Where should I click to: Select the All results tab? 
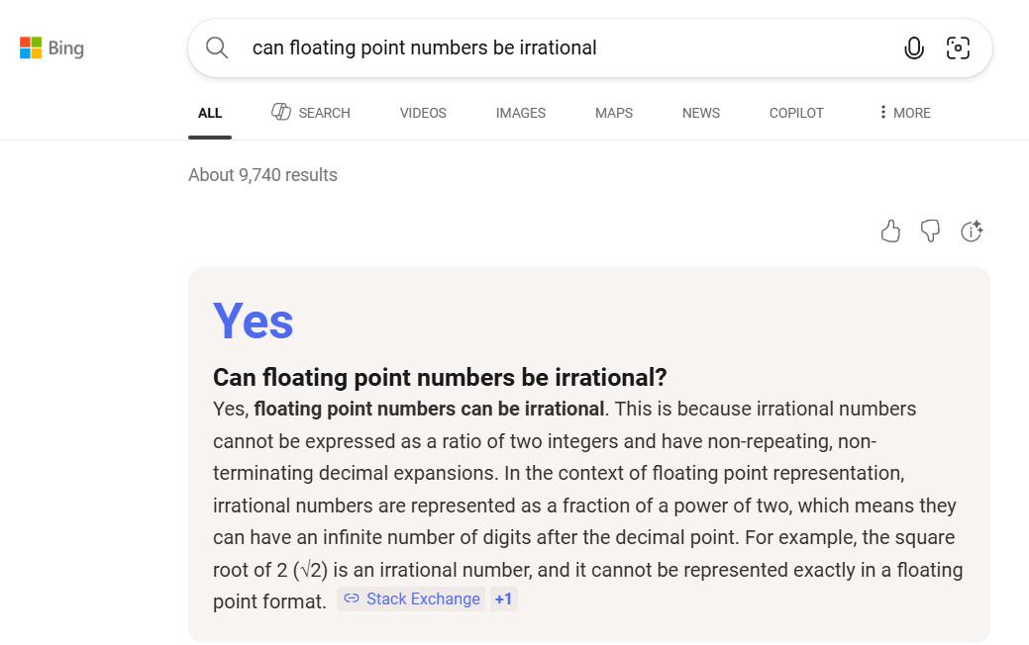pyautogui.click(x=210, y=113)
